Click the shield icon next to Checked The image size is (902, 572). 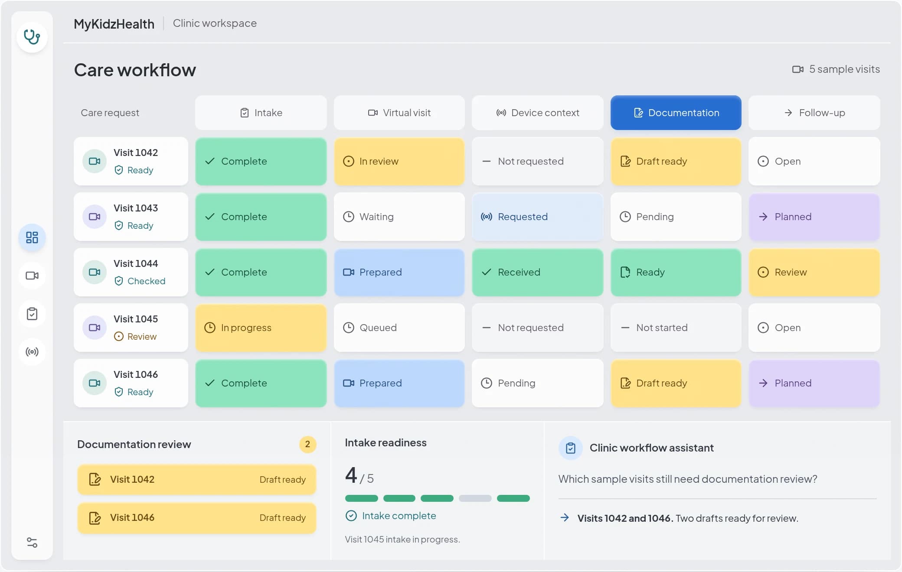pyautogui.click(x=119, y=281)
